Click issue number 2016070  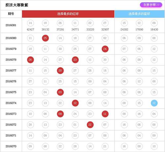pyautogui.click(x=11, y=146)
